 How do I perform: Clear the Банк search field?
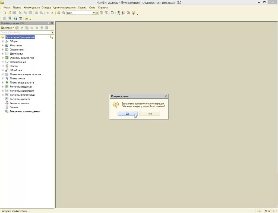pyautogui.click(x=97, y=13)
